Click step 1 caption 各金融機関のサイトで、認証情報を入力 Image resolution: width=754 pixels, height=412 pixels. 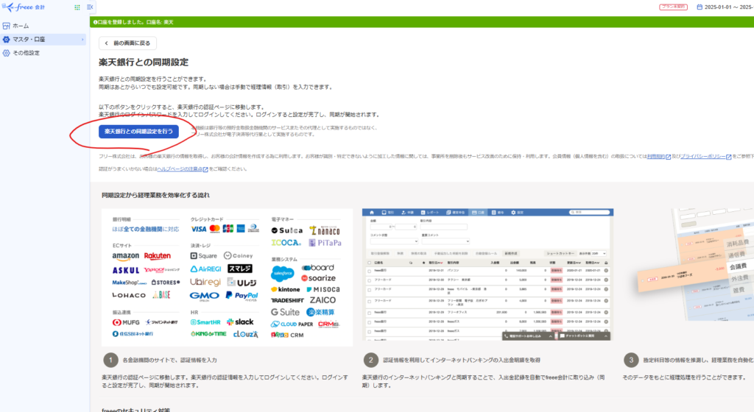tap(170, 360)
